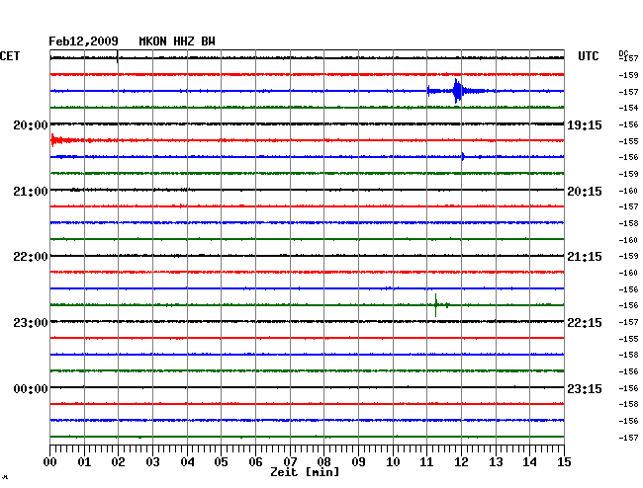Click the 23:15 UTC time label
643x488 pixels.
(x=585, y=388)
